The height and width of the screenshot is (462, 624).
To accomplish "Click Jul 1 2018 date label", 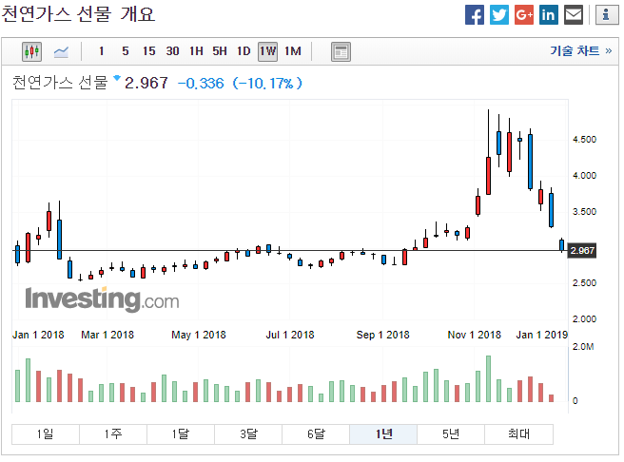I will pos(290,335).
